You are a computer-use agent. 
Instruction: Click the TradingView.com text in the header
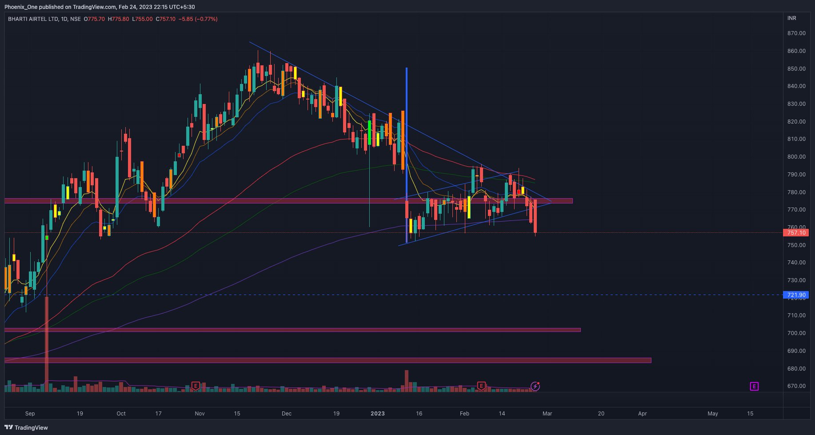pyautogui.click(x=93, y=7)
